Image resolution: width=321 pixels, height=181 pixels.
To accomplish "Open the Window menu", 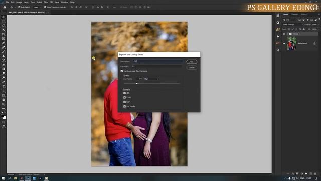I will (x=64, y=2).
